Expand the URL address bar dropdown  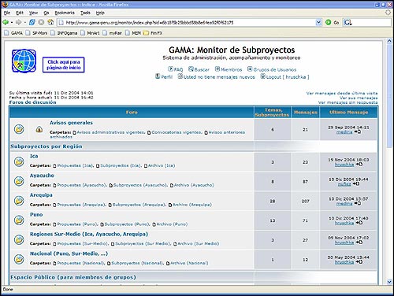click(318, 22)
